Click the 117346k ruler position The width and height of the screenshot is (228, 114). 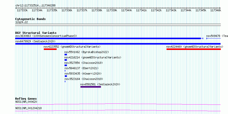point(216,10)
